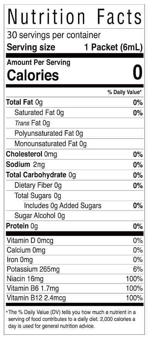Select the Total Fat 0g row
This screenshot has height=339, width=148.
pos(75,102)
